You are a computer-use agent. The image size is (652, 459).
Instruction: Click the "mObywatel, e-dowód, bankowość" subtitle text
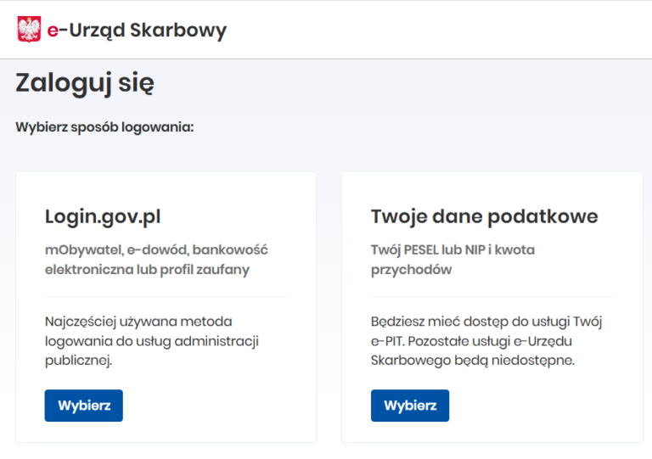(156, 249)
